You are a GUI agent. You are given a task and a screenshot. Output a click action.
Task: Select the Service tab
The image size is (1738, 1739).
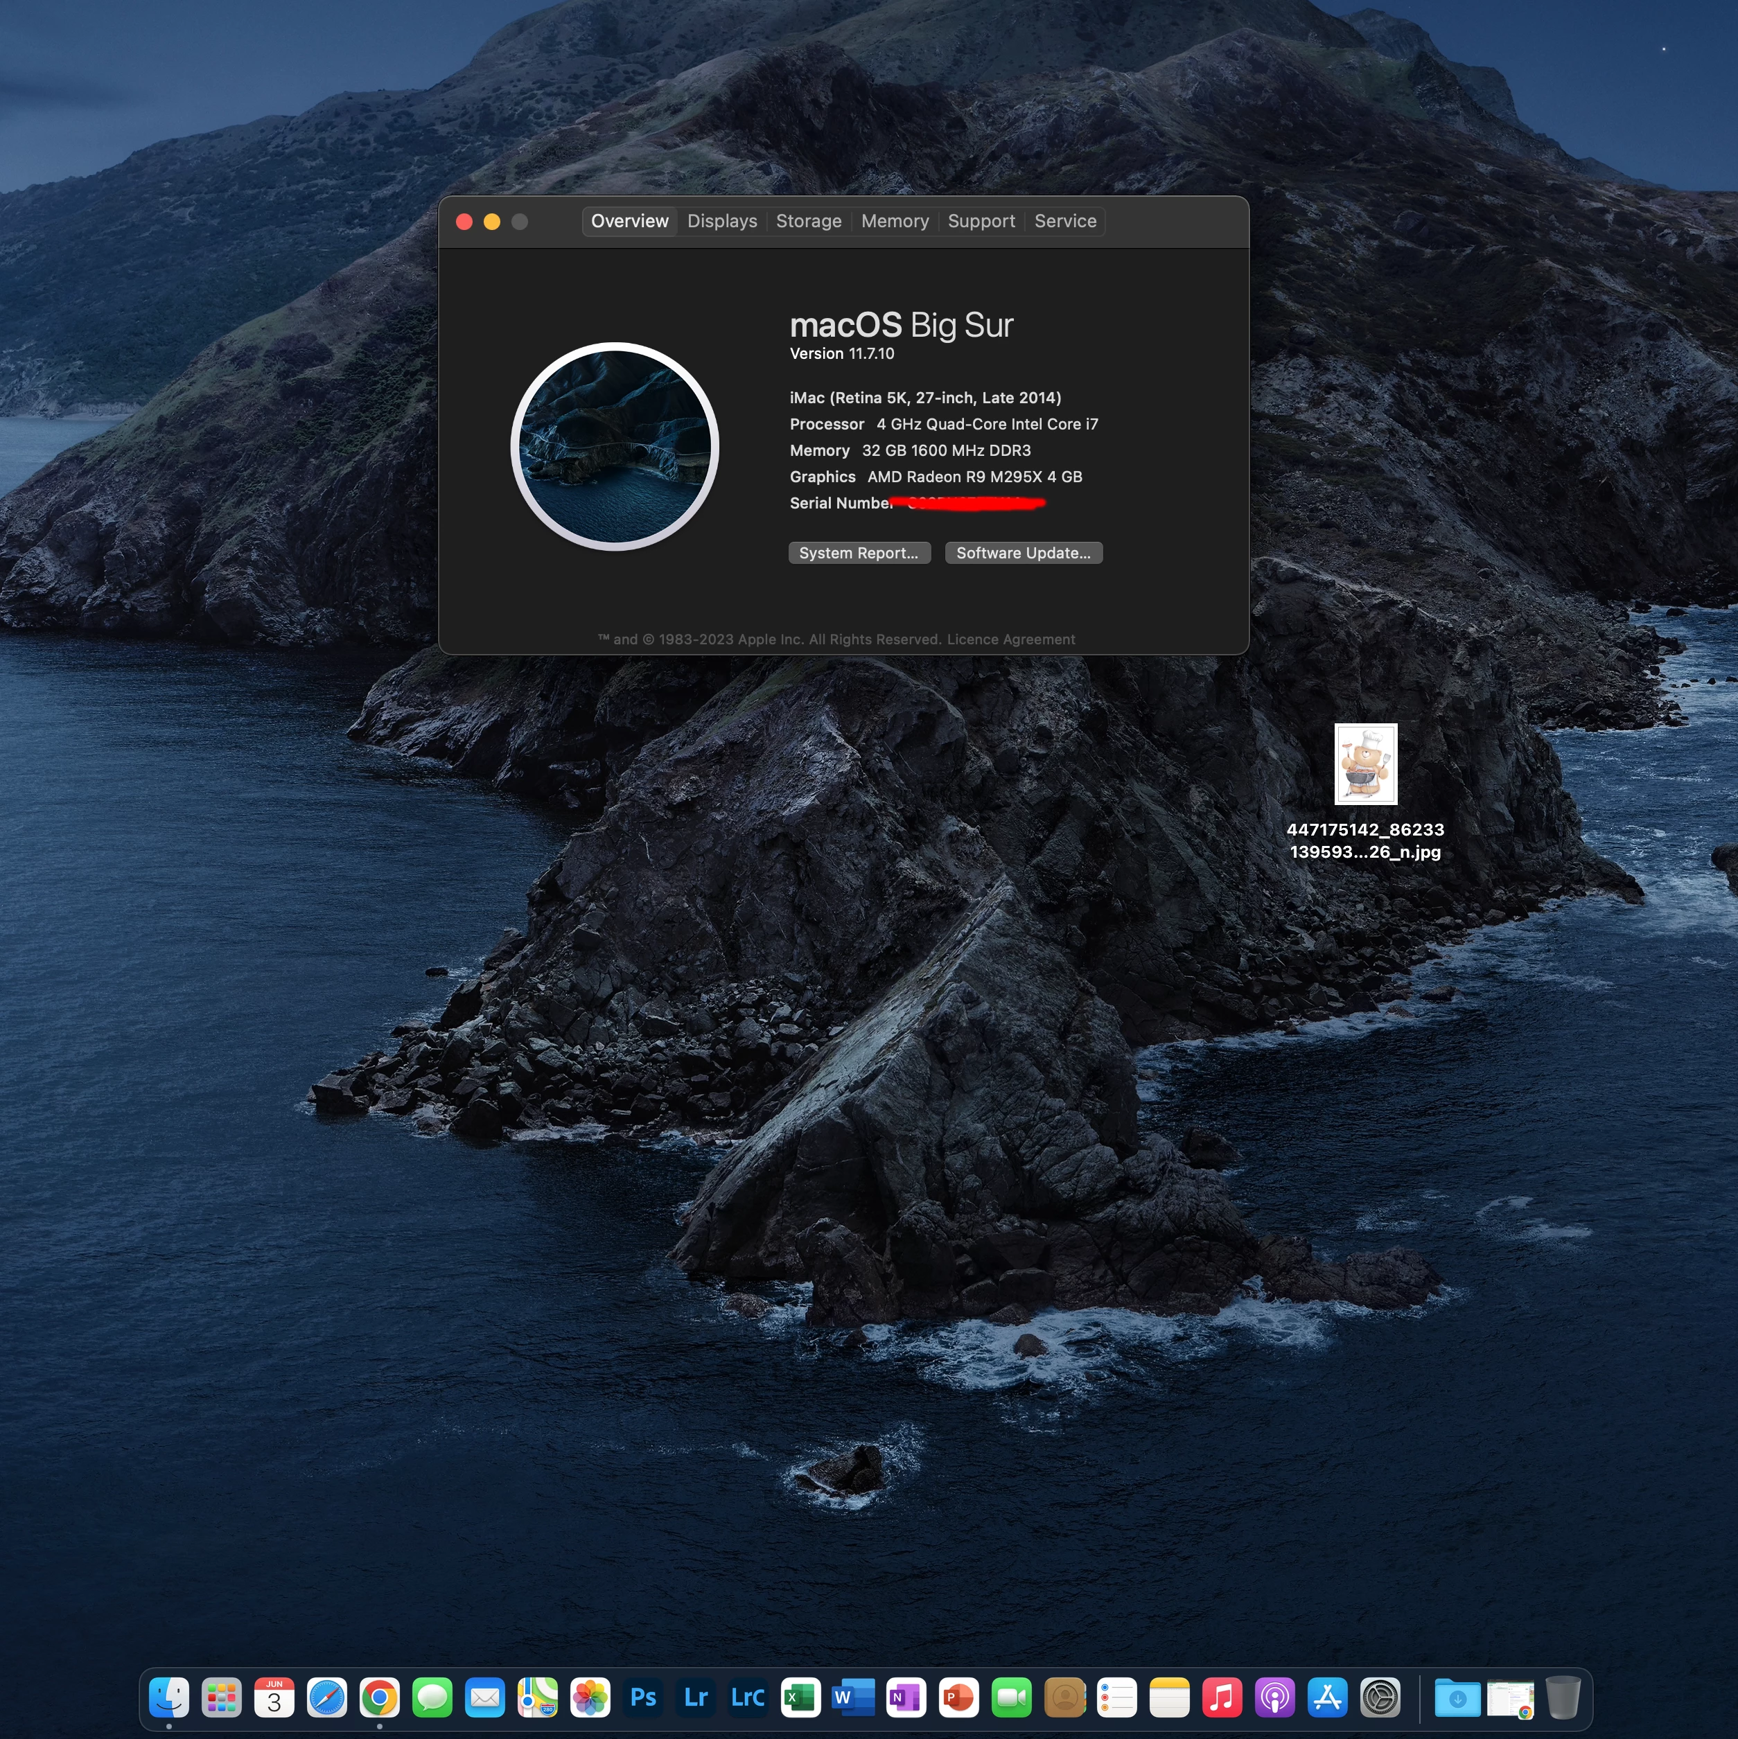click(x=1064, y=222)
